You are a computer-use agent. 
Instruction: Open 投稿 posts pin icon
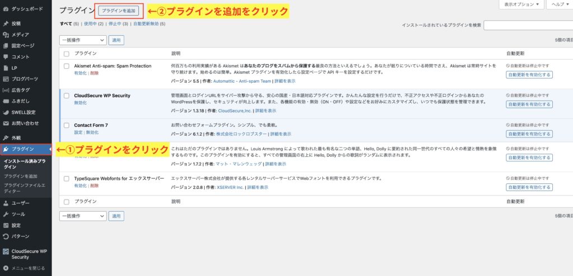click(6, 24)
